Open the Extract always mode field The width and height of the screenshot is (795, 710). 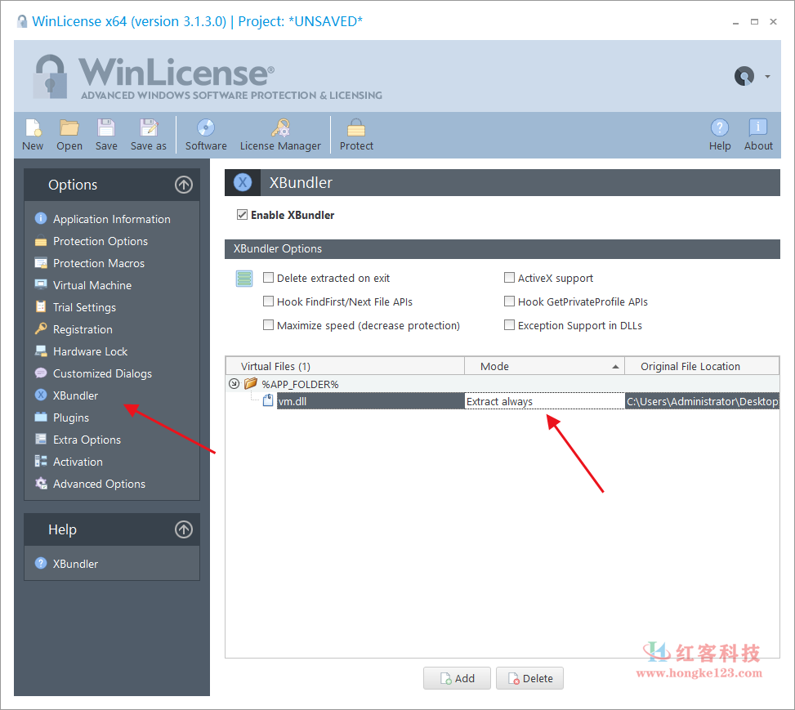(544, 401)
